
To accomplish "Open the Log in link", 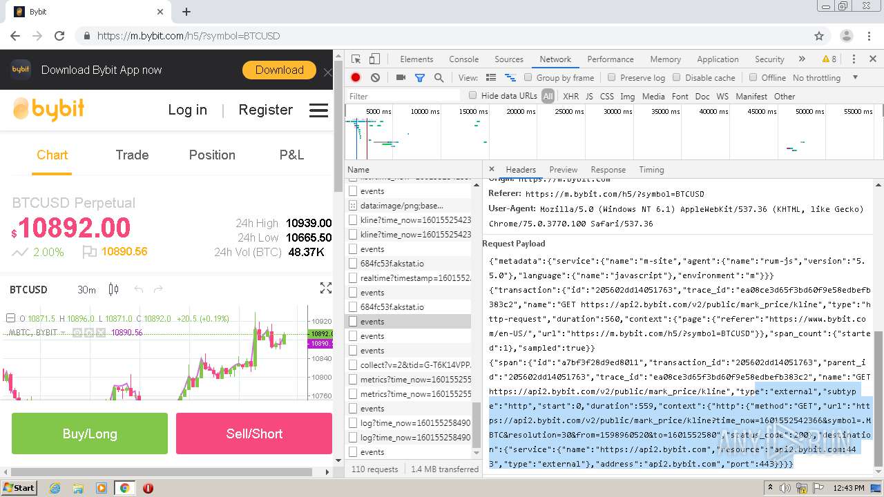I will 187,110.
